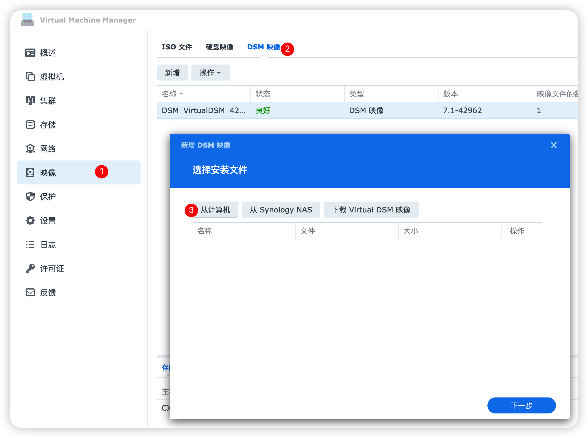Open the 设置 settings gear icon
588x438 pixels.
coord(30,220)
